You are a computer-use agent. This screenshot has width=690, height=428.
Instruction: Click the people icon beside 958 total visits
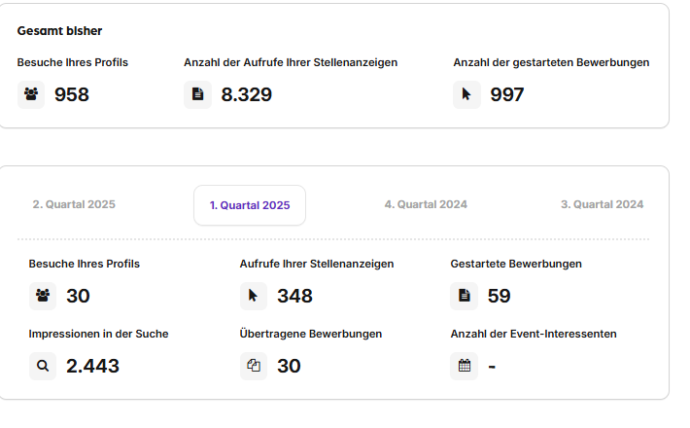[x=31, y=94]
